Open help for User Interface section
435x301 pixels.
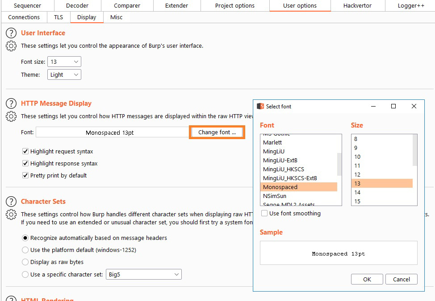(11, 33)
